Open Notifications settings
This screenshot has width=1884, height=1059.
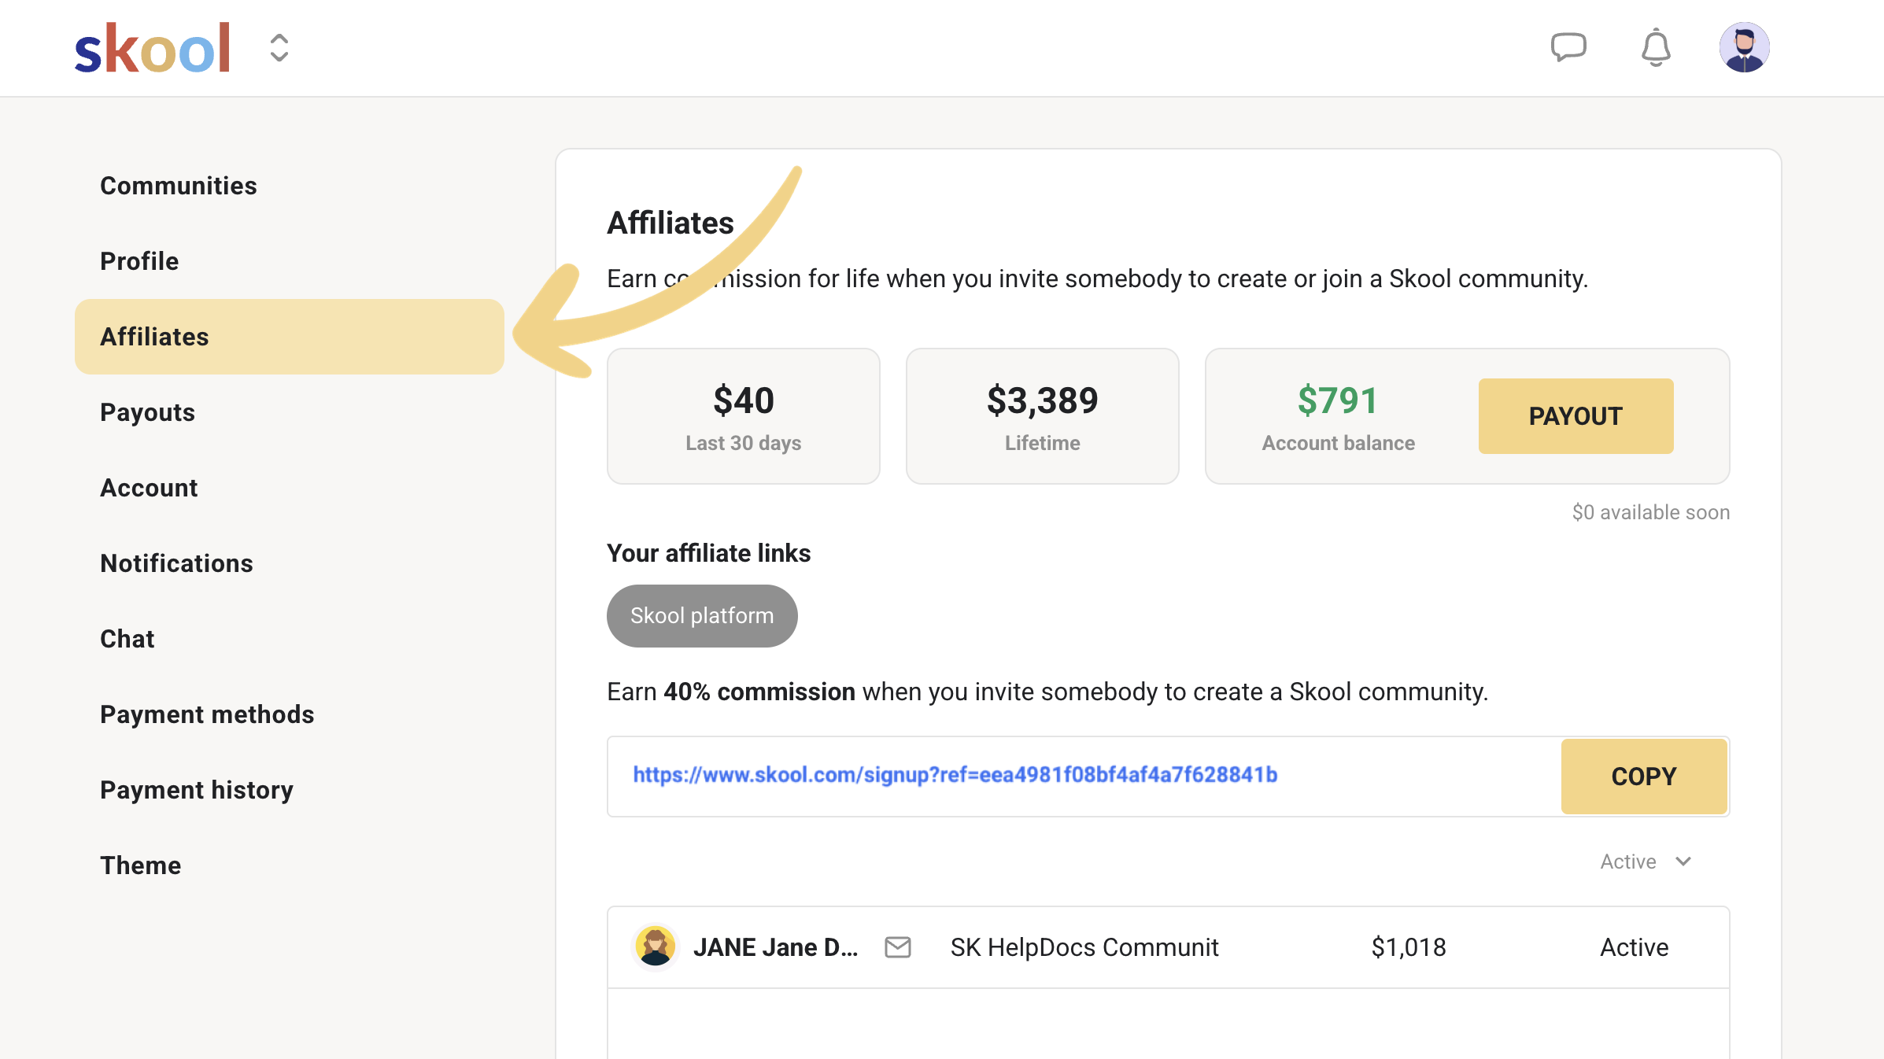click(x=176, y=563)
